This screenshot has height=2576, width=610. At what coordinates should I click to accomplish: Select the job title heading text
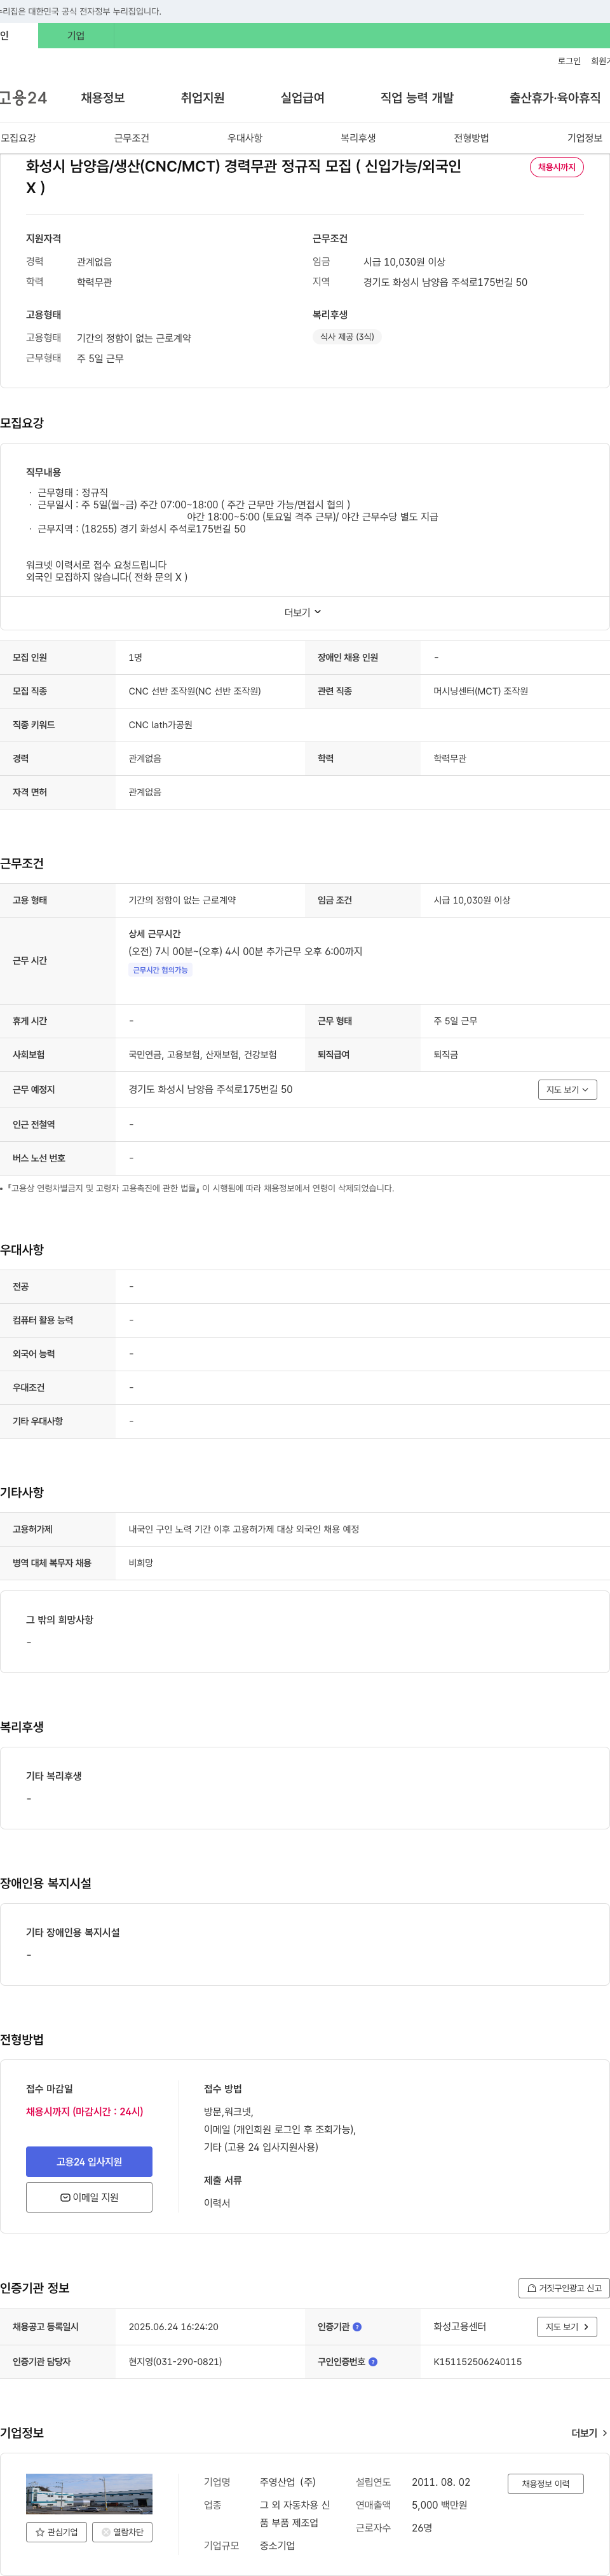pos(243,177)
